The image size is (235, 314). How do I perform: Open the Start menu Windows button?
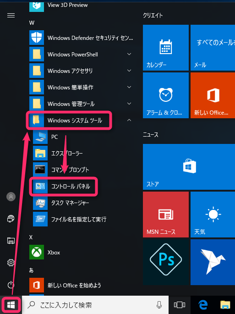[11, 305]
